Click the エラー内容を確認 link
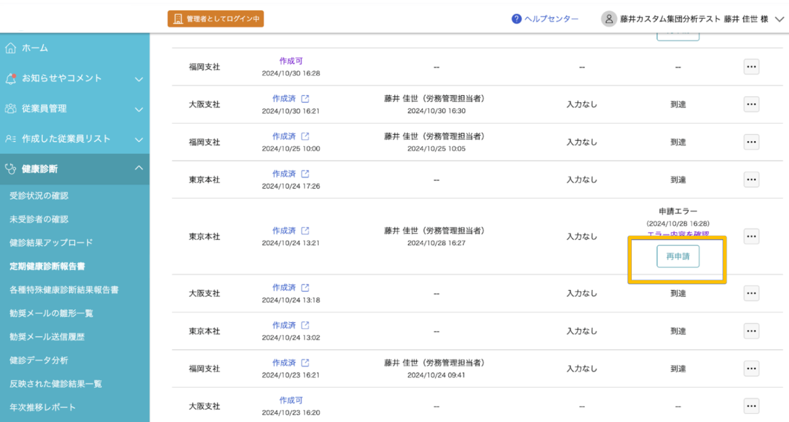Viewport: 789px width, 422px height. click(x=678, y=233)
